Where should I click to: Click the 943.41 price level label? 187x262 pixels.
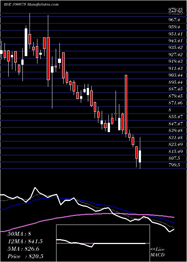click(175, 40)
